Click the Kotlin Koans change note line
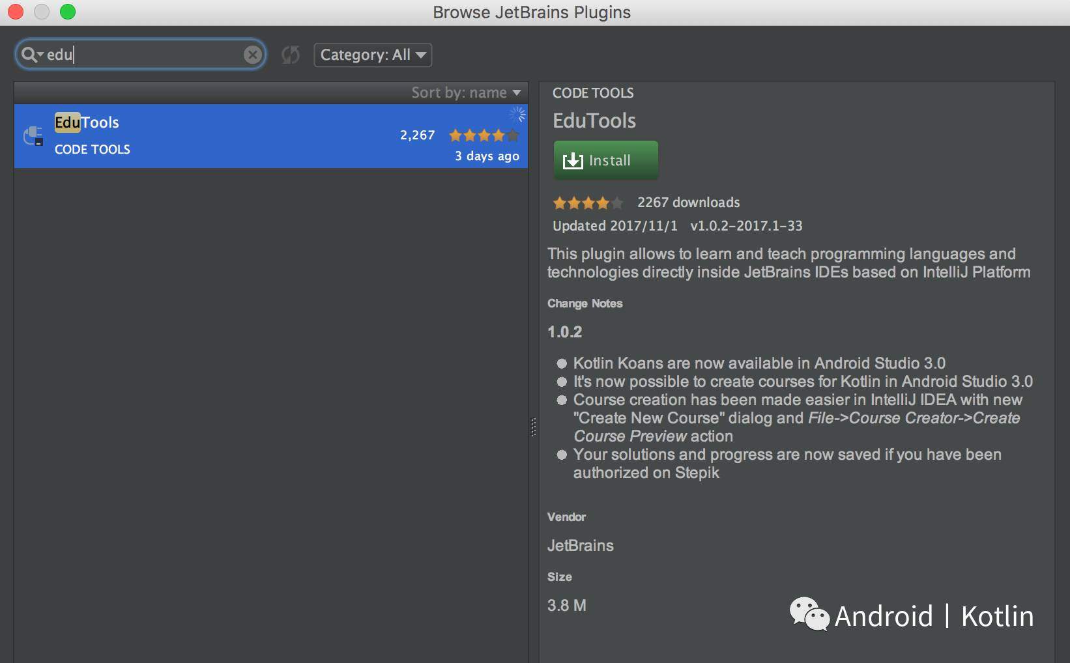This screenshot has height=663, width=1070. click(x=759, y=363)
